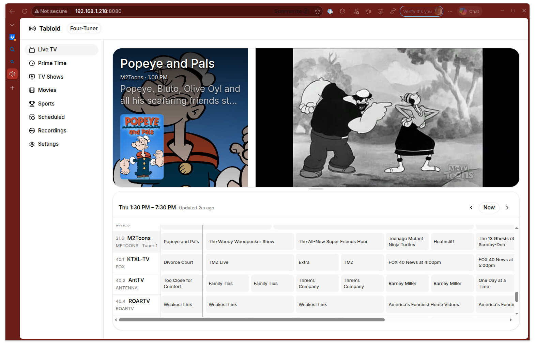
Task: Go to the previous guide time range
Action: [x=471, y=208]
